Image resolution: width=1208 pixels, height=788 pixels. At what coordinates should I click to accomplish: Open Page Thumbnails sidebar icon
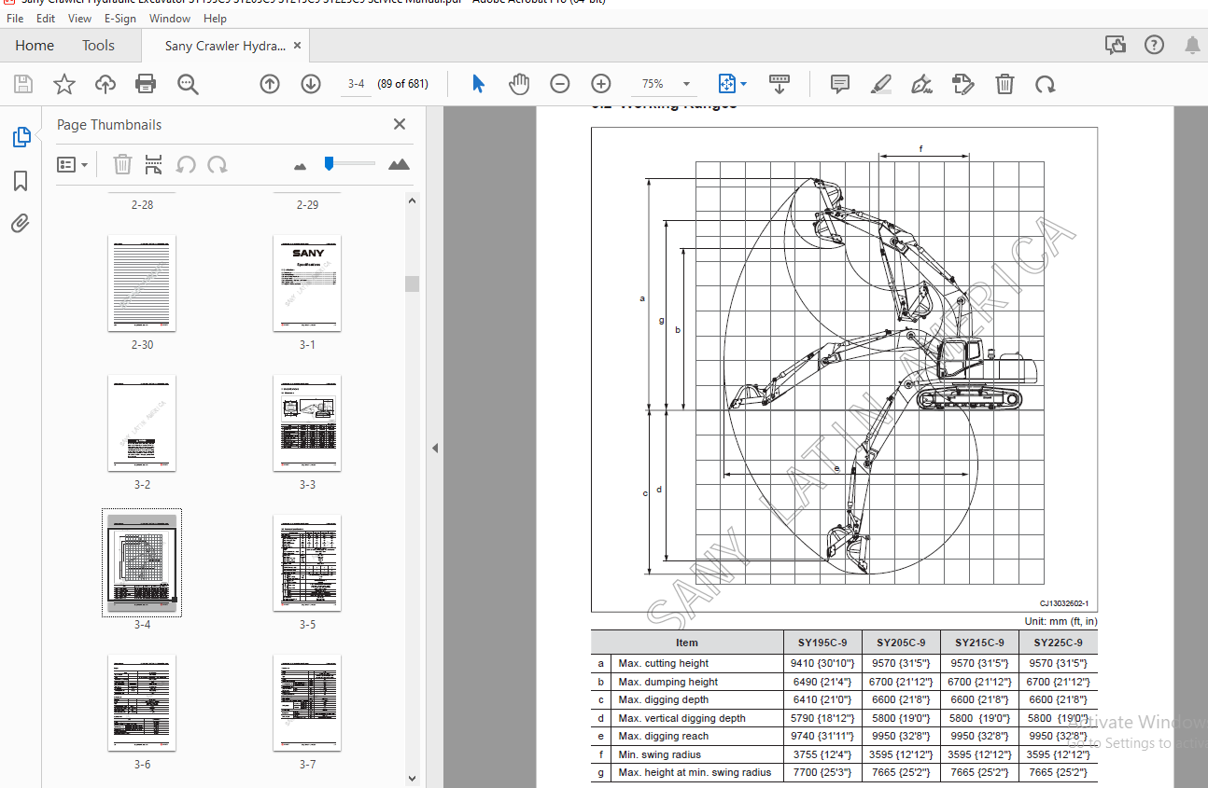(21, 137)
